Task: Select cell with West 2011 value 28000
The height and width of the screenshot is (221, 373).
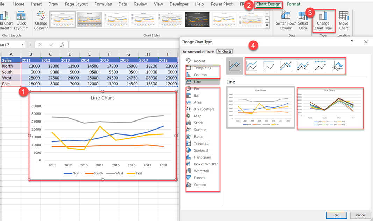Action: [31, 78]
